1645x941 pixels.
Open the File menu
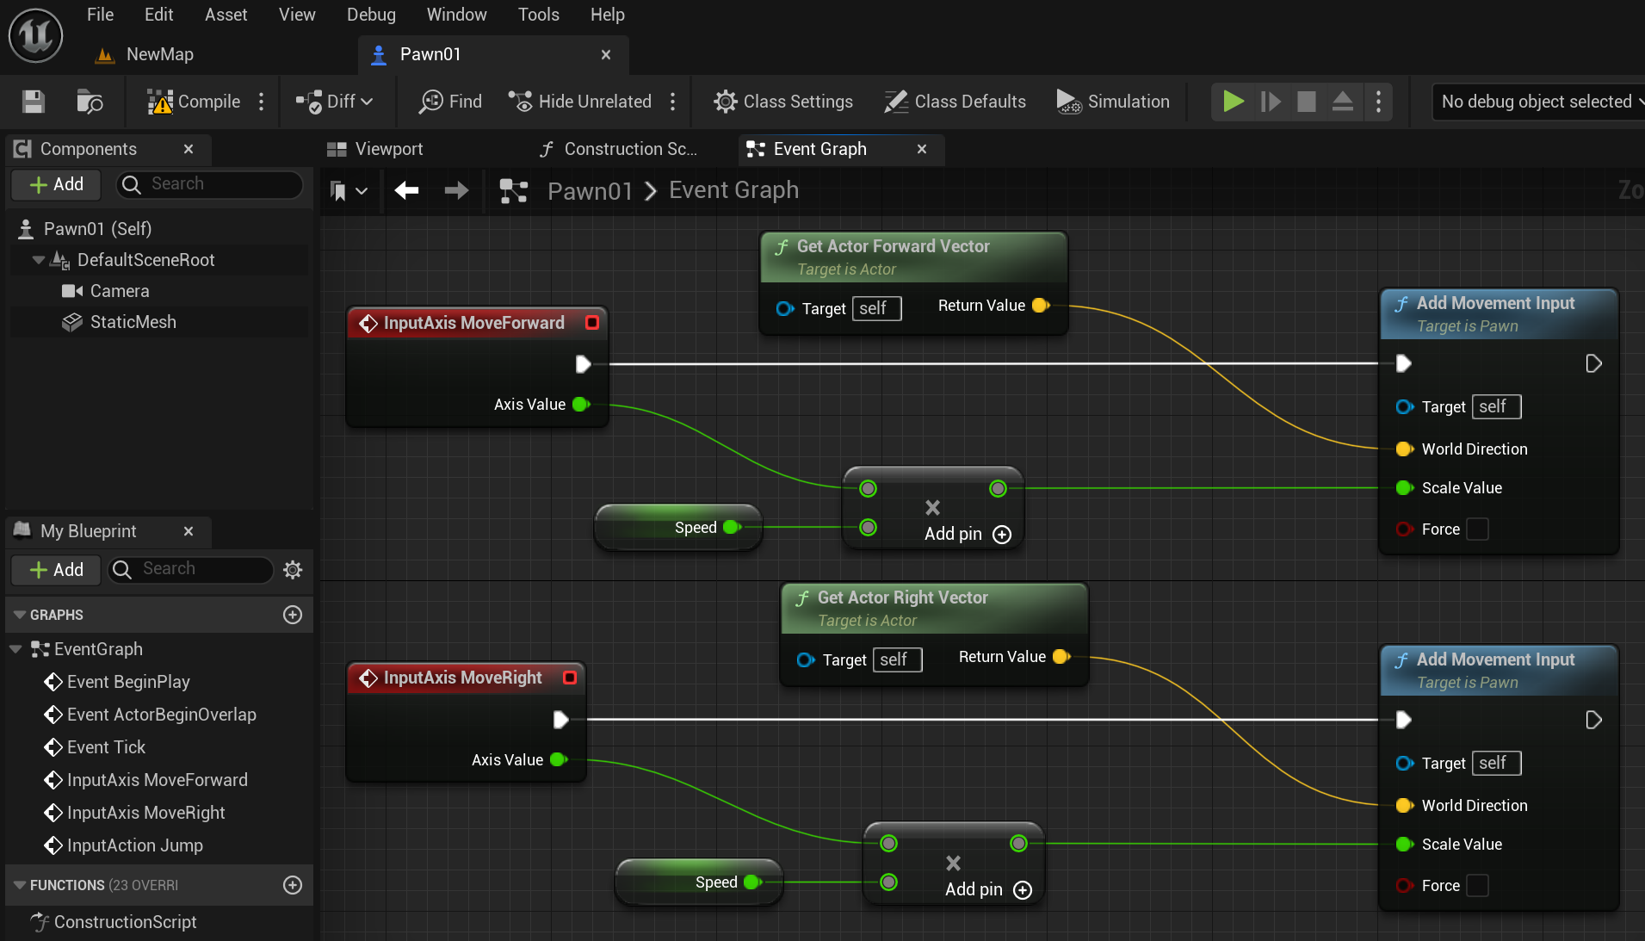point(100,15)
